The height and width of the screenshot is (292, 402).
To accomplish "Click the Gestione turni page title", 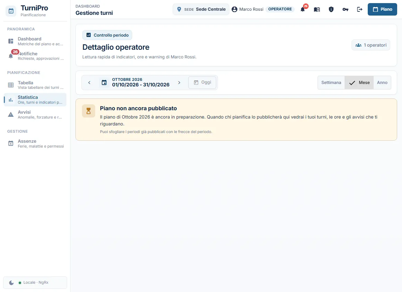I will tap(94, 13).
